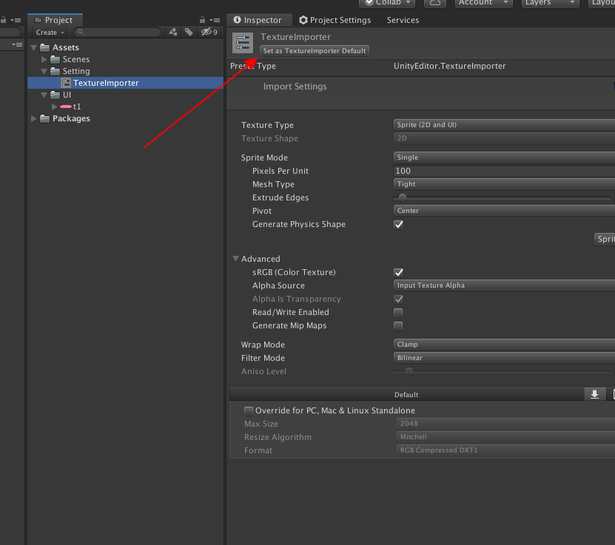Collapse the Advanced section
Screen dimensions: 615x545
pyautogui.click(x=235, y=259)
